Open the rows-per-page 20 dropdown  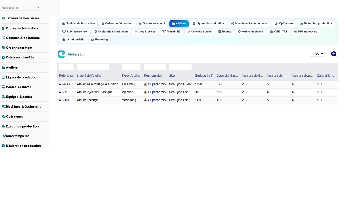tap(317, 54)
